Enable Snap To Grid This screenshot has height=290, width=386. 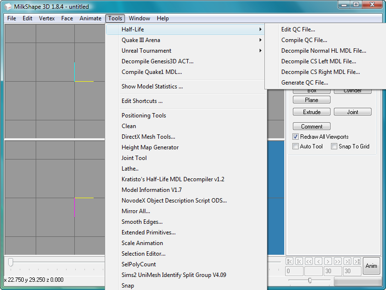click(334, 146)
